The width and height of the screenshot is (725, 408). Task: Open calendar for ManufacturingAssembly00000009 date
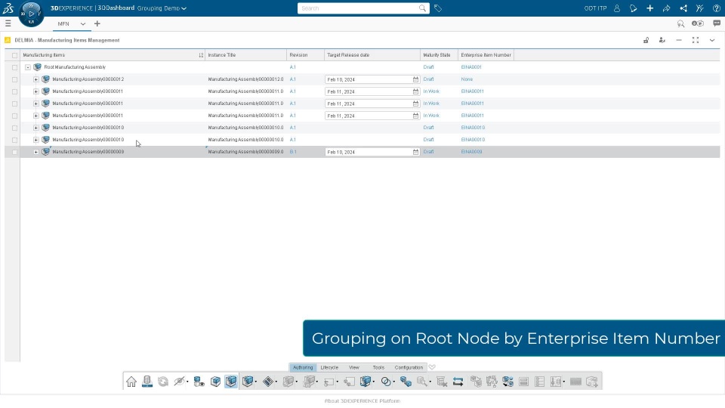click(415, 152)
